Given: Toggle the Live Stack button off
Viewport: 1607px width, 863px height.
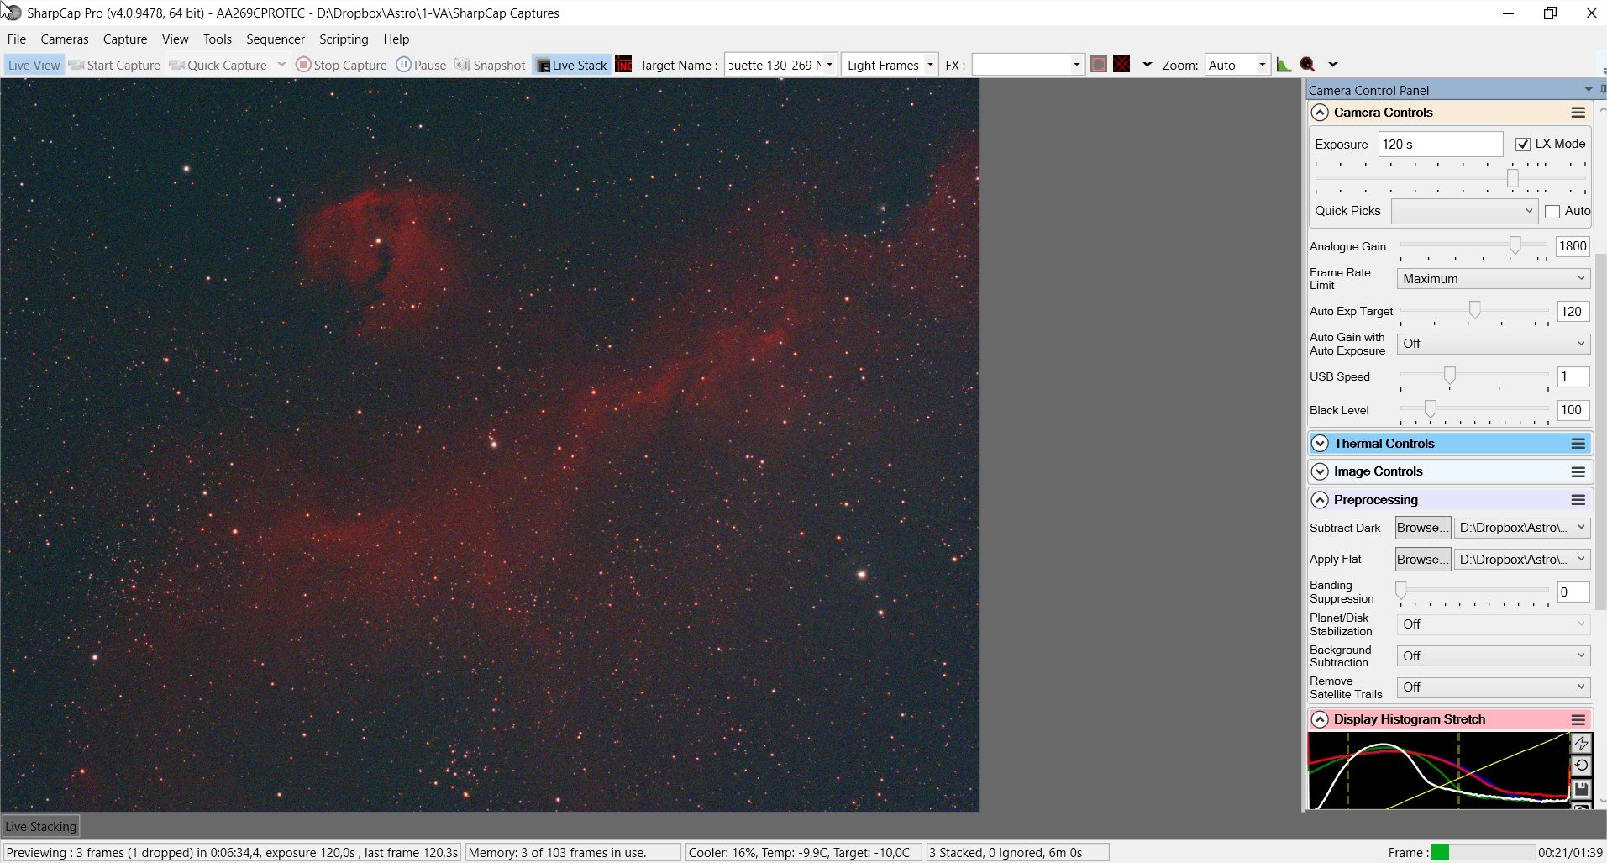Looking at the screenshot, I should coord(571,65).
